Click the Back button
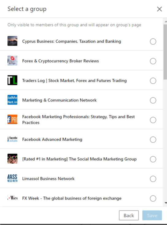167x225 pixels. click(x=129, y=215)
